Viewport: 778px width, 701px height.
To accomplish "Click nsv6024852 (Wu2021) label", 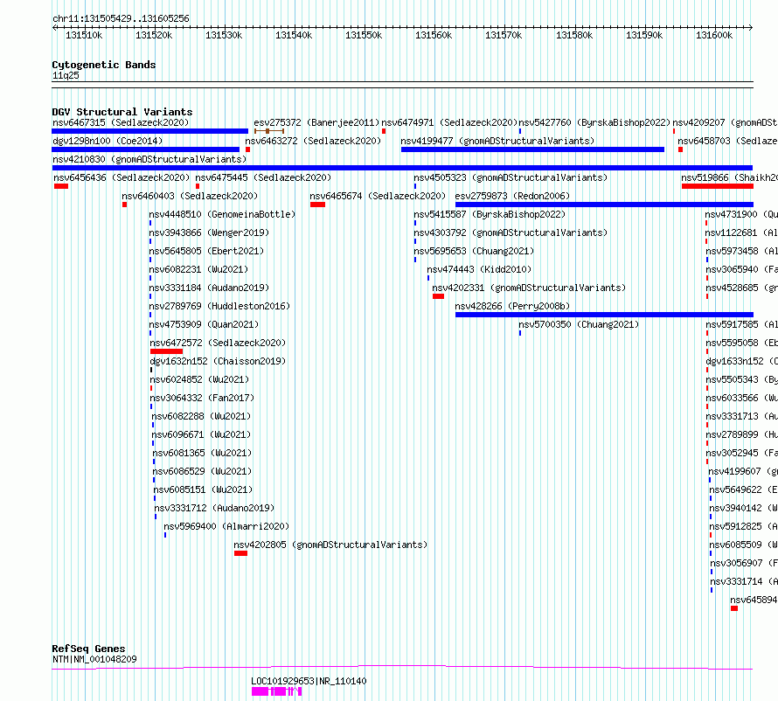I will coord(199,379).
